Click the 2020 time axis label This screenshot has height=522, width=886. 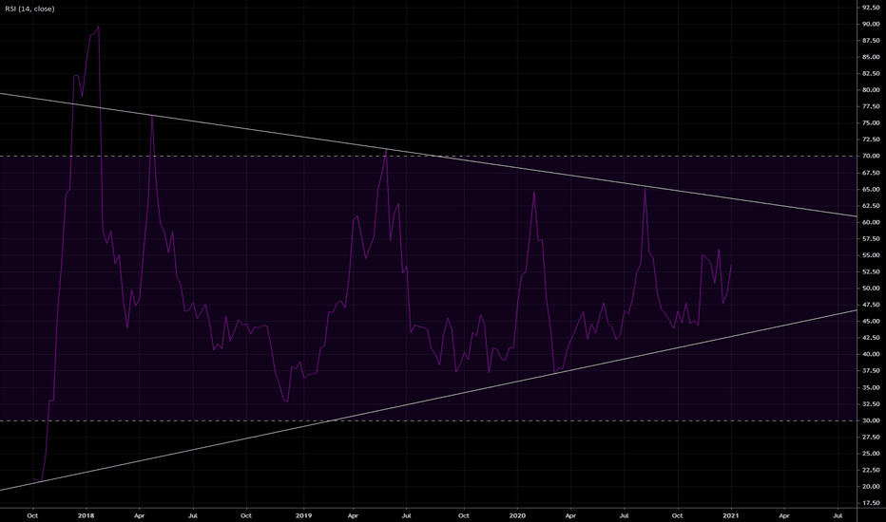517,515
